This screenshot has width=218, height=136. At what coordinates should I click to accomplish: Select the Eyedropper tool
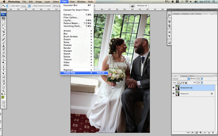point(3,84)
